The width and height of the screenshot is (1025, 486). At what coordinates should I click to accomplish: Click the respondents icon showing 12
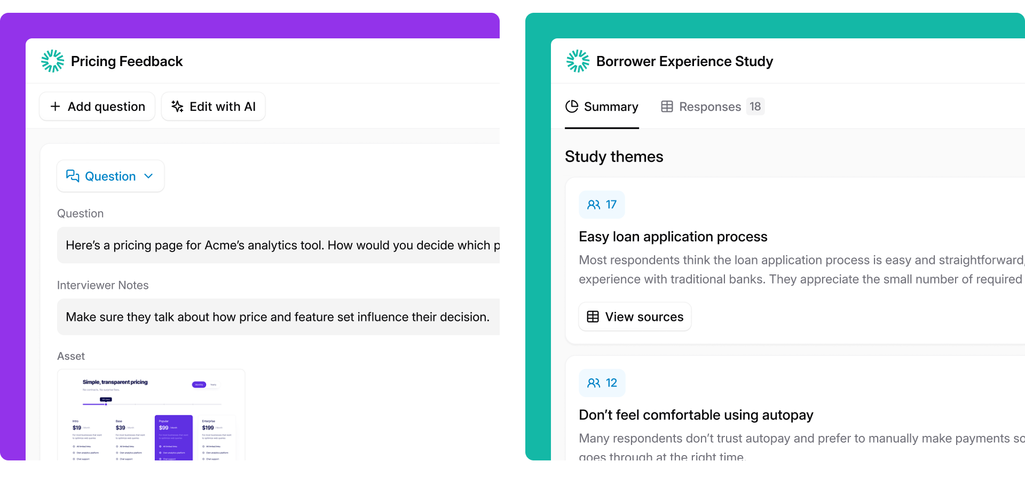pos(593,383)
